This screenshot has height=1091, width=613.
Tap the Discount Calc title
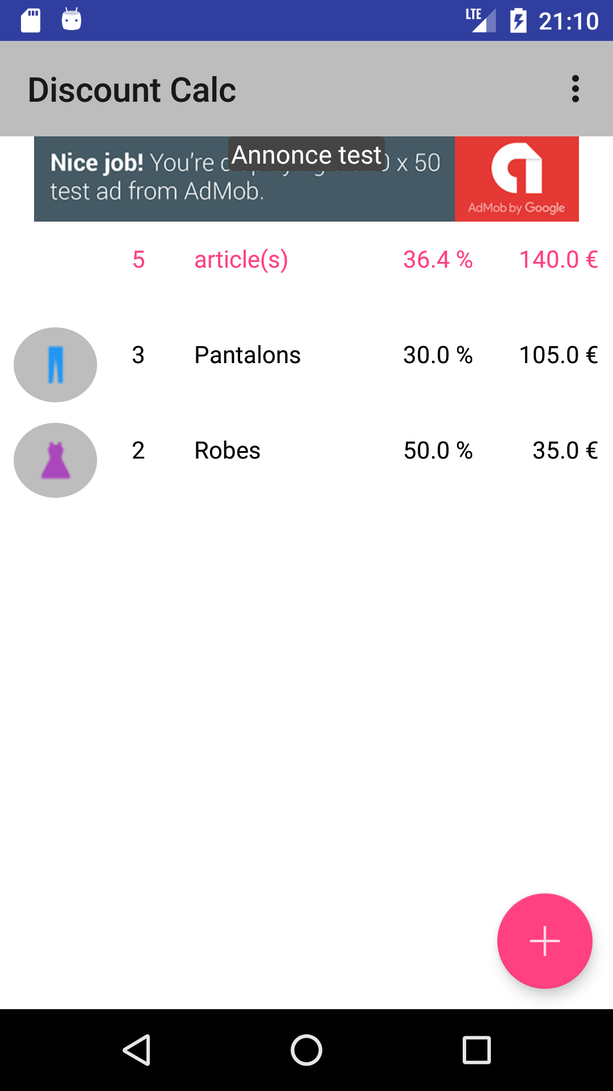click(x=132, y=90)
